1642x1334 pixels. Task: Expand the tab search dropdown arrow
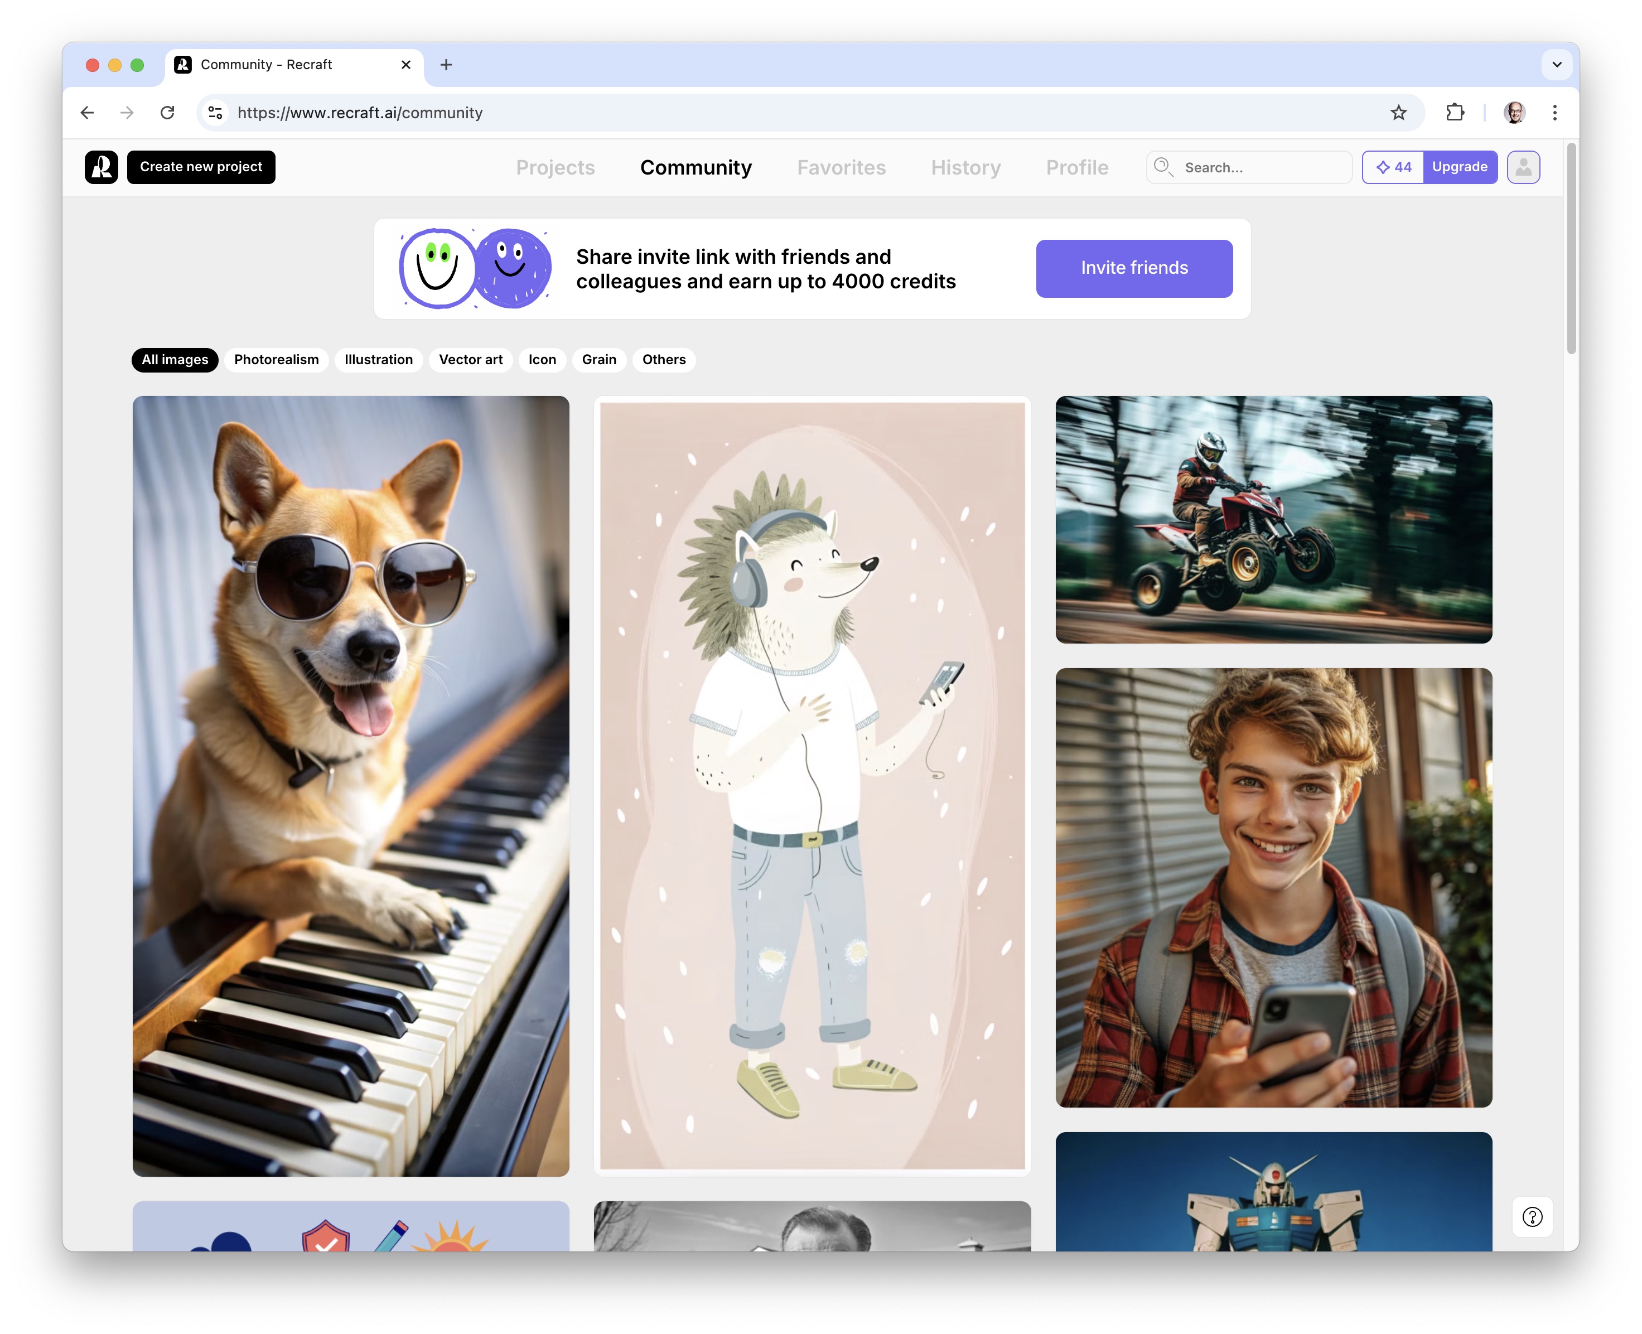pos(1556,65)
